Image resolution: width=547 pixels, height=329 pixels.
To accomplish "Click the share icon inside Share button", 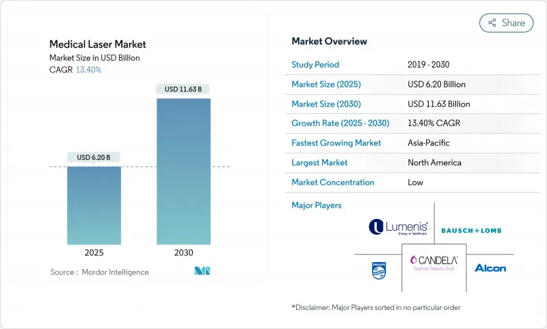I will coord(492,23).
